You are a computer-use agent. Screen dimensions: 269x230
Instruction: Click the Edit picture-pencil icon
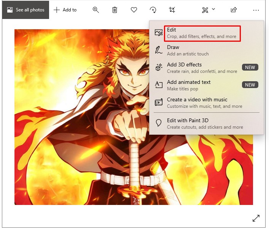159,33
